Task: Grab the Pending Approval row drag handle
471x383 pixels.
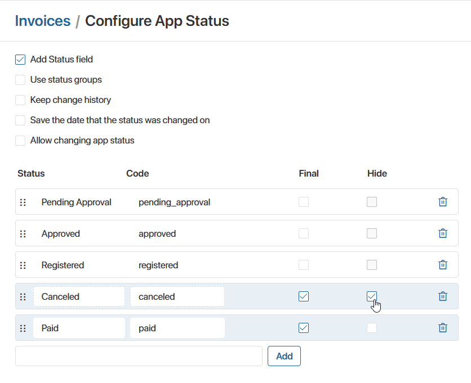Action: (23, 202)
